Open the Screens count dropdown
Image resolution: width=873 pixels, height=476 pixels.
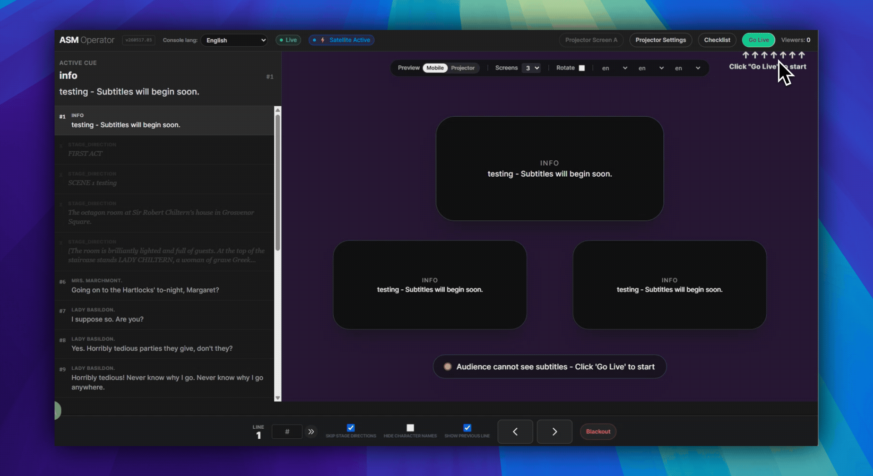tap(532, 68)
